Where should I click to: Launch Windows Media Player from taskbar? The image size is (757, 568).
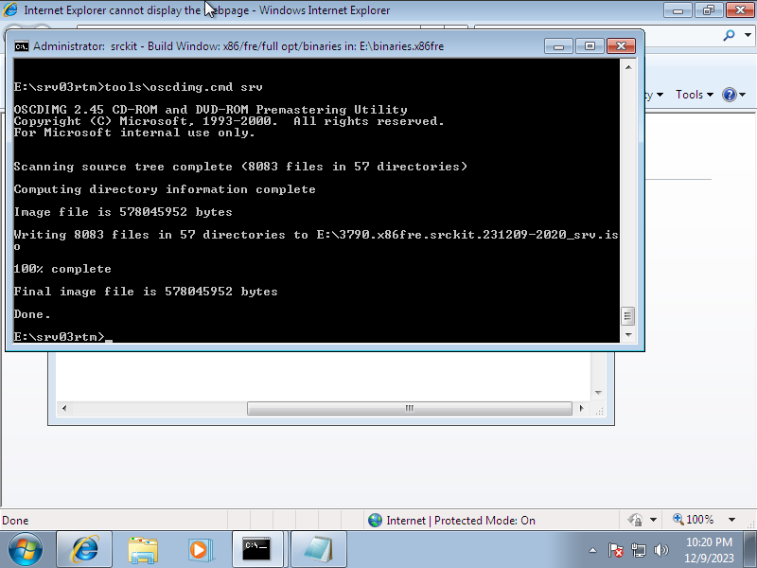coord(200,550)
